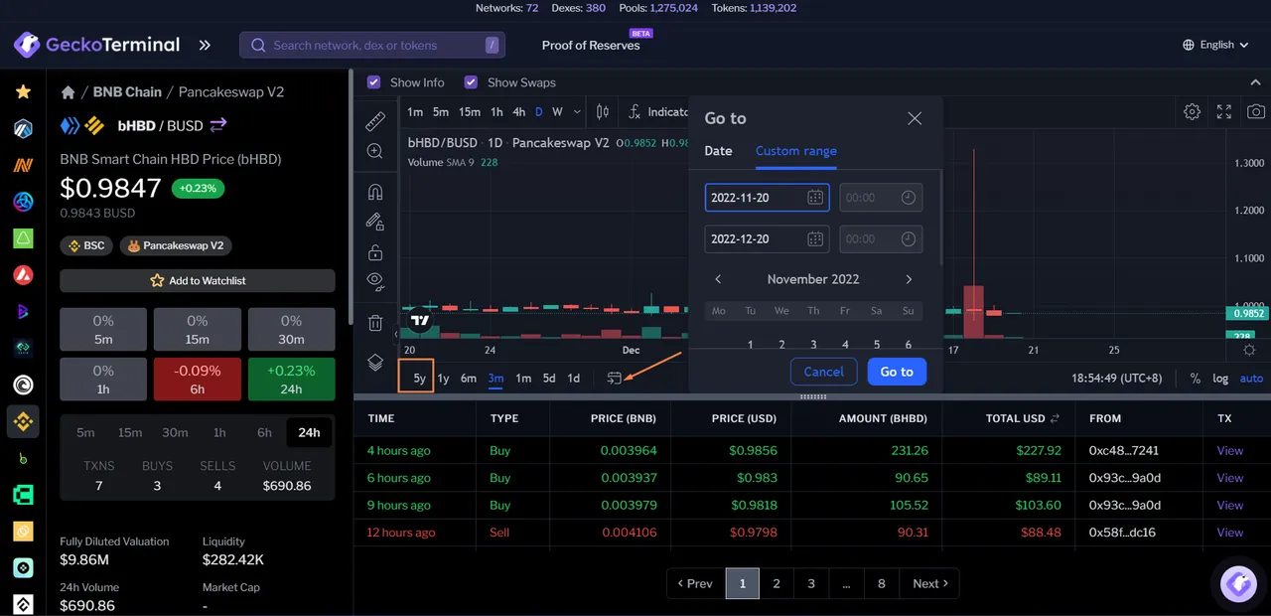Click the TradingView logo on chart
This screenshot has width=1271, height=616.
(421, 320)
